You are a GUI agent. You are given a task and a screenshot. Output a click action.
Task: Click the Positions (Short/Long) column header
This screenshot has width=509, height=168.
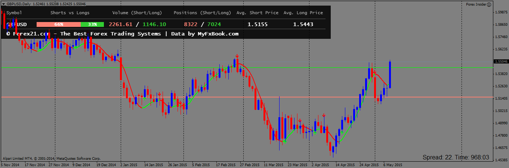pos(202,13)
